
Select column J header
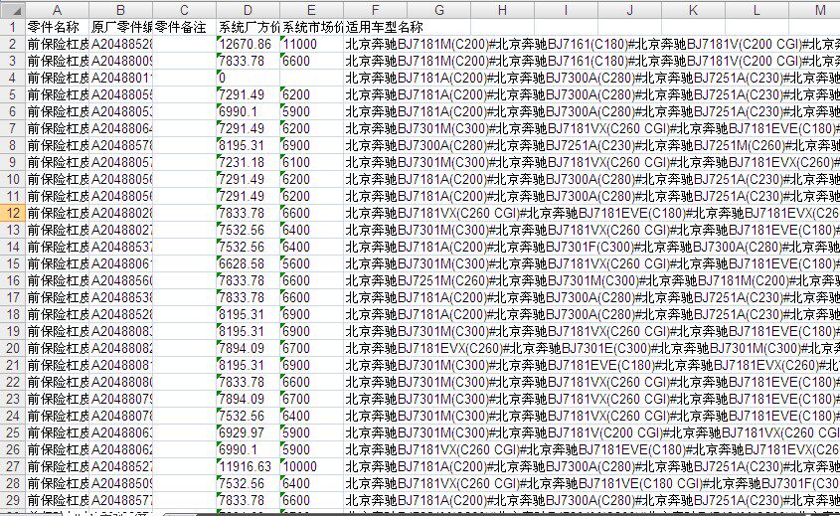[630, 10]
